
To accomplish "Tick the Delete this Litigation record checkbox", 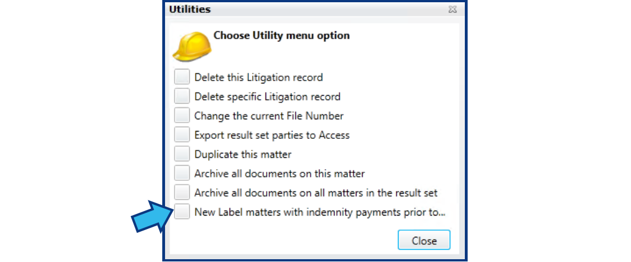I will click(x=182, y=77).
